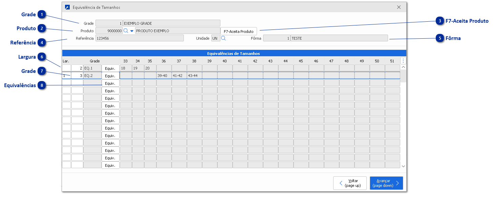The image size is (494, 197).
Task: Click the Produto search magnifier icon
Action: [x=126, y=31]
